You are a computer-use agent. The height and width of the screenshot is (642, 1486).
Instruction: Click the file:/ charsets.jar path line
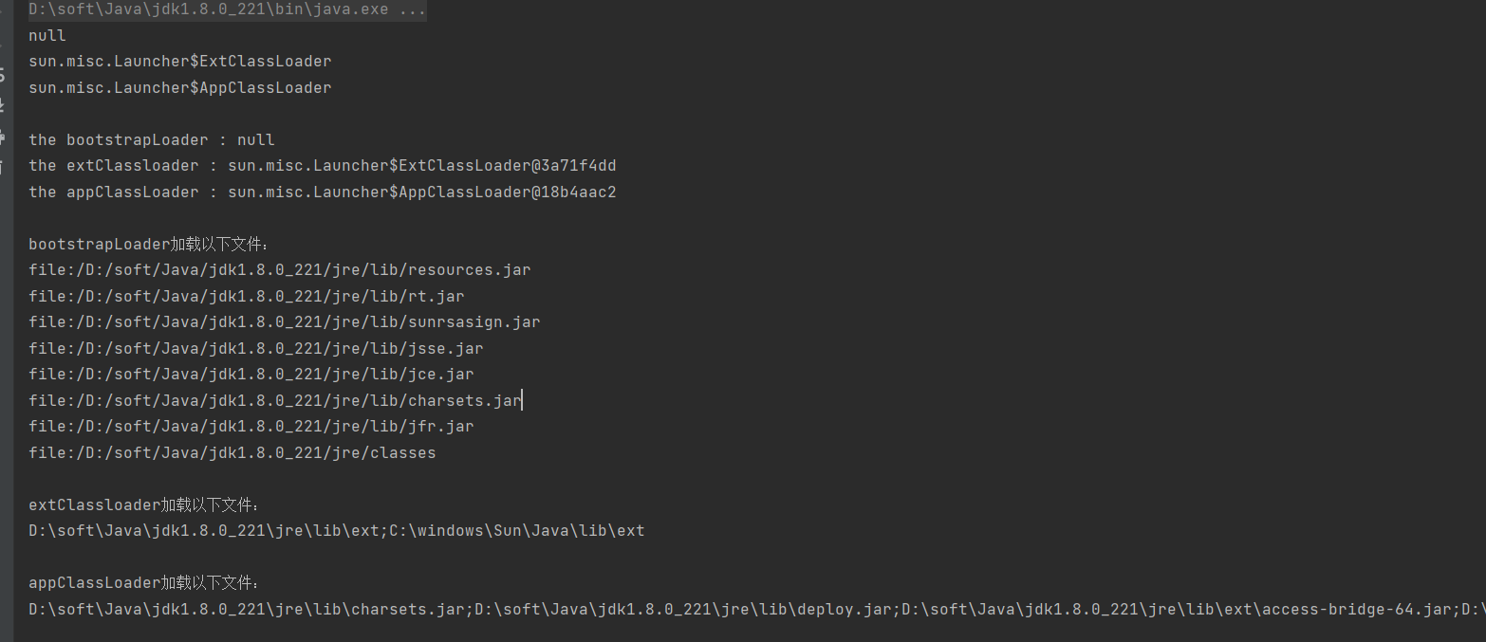coord(275,401)
